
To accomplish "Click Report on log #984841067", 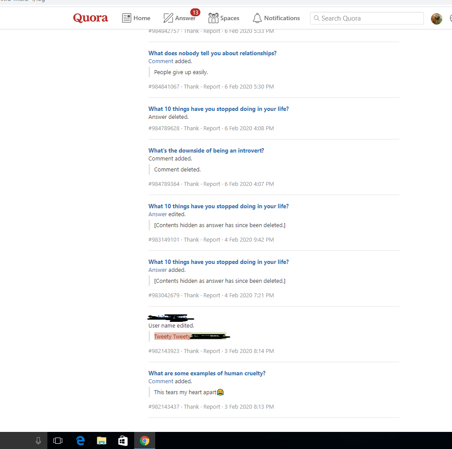I will pos(212,86).
